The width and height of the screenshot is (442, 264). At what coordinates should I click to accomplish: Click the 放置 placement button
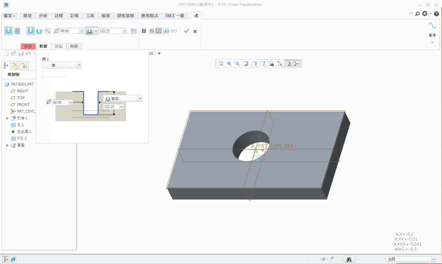click(x=28, y=46)
